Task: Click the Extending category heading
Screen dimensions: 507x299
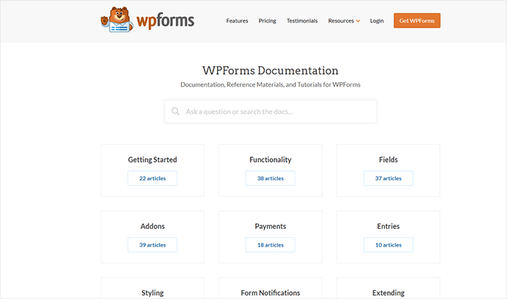Action: (388, 293)
